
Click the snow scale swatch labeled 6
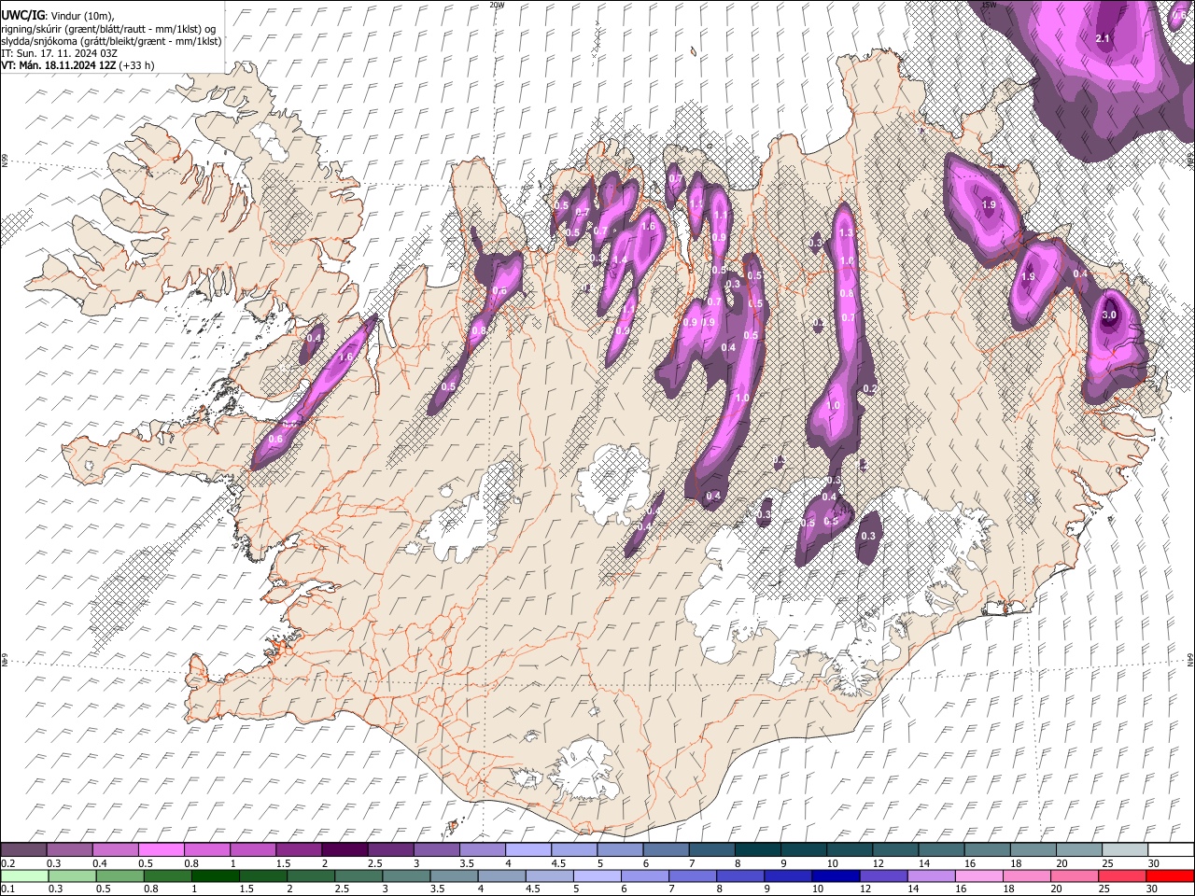[666, 849]
